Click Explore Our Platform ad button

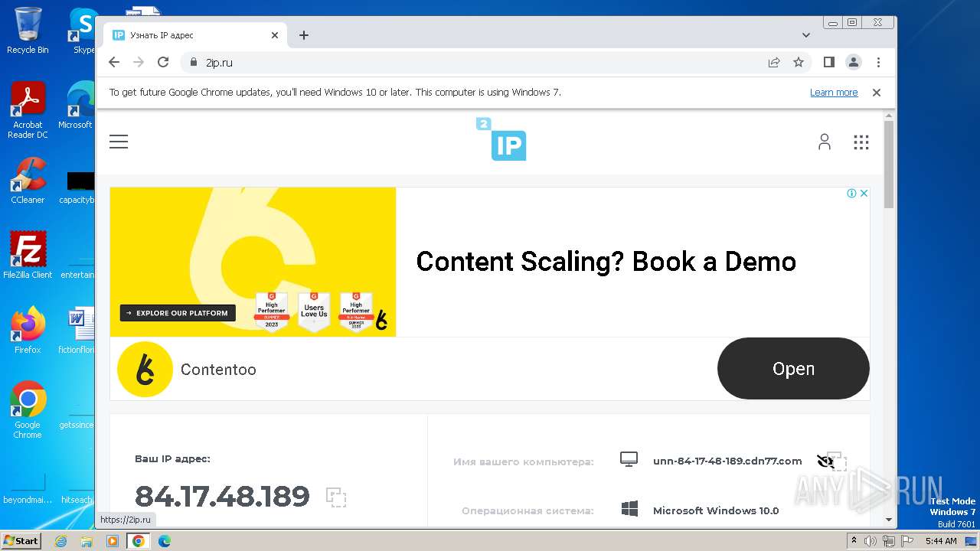(x=178, y=313)
